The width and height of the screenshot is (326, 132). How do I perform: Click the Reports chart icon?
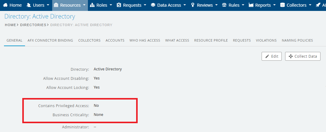(x=251, y=5)
